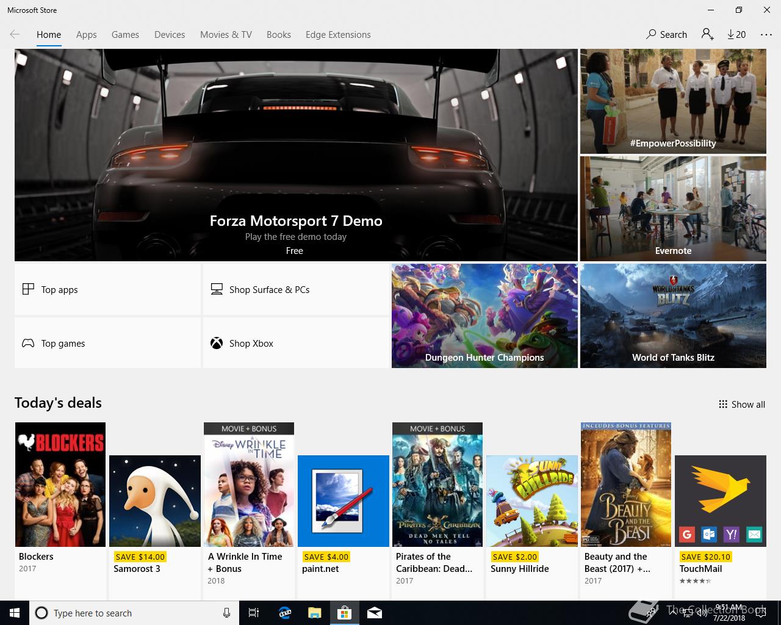Open the Beauty and the Beast poster
The width and height of the screenshot is (781, 625).
(626, 485)
